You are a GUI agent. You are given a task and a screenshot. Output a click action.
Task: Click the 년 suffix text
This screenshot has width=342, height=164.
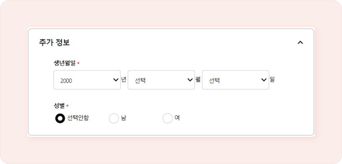click(124, 80)
